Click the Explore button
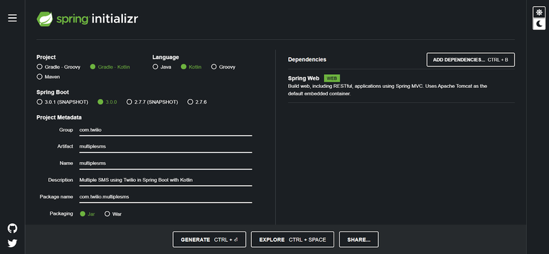 coord(292,240)
